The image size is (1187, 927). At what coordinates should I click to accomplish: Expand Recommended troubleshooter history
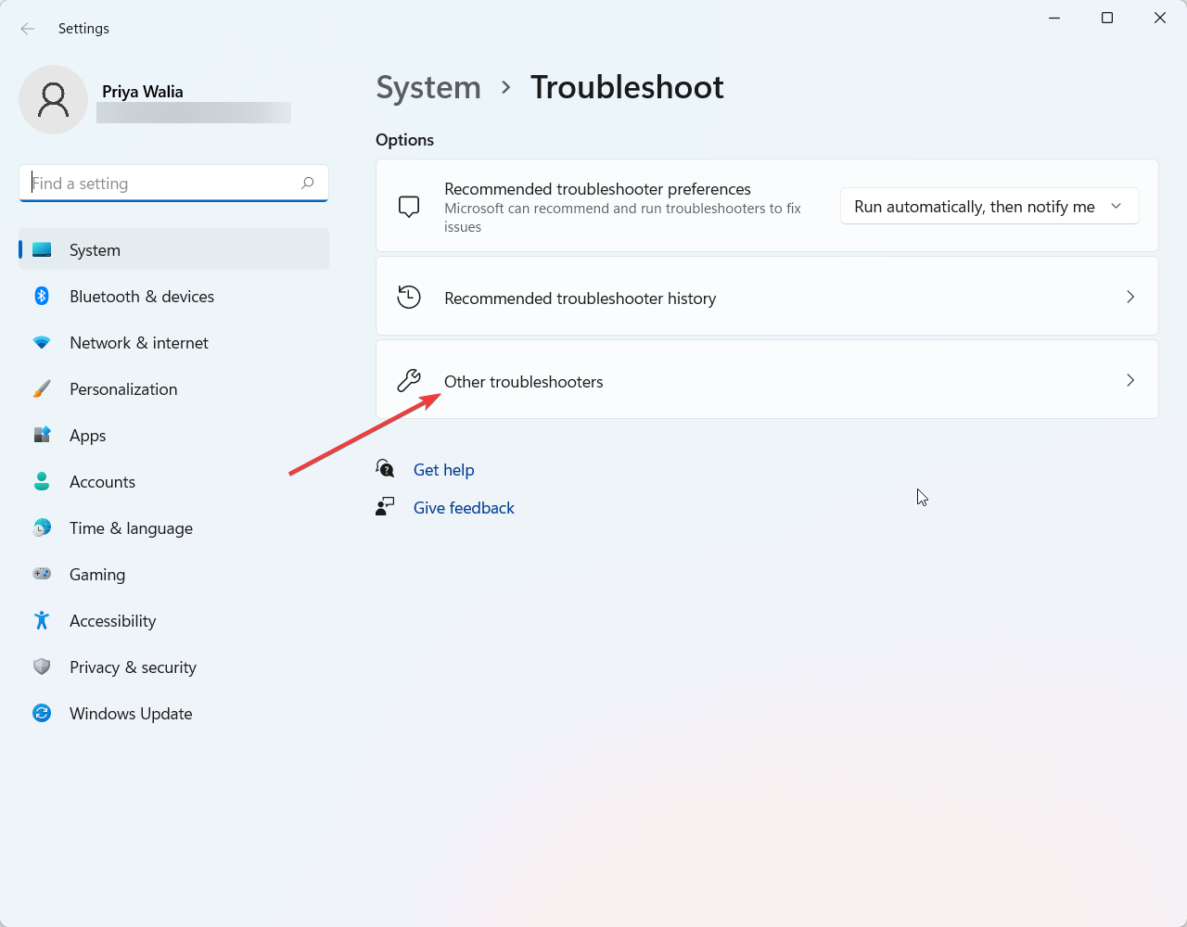(x=767, y=298)
